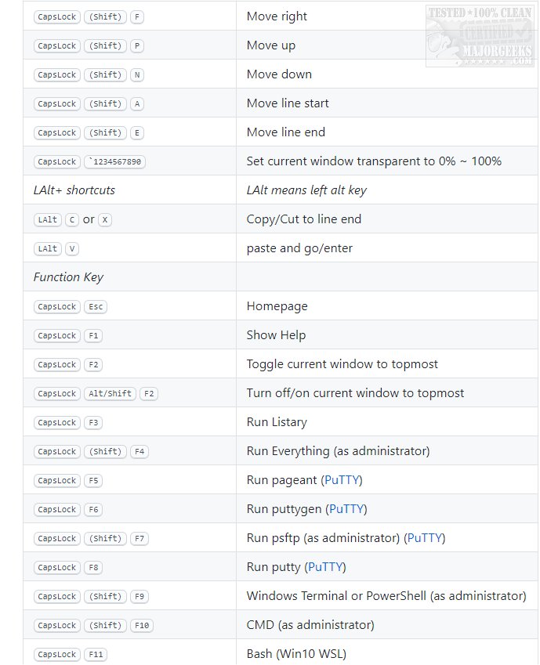Open the PuTTY link after Run putty
Viewport: 540px width, 665px height.
(324, 567)
